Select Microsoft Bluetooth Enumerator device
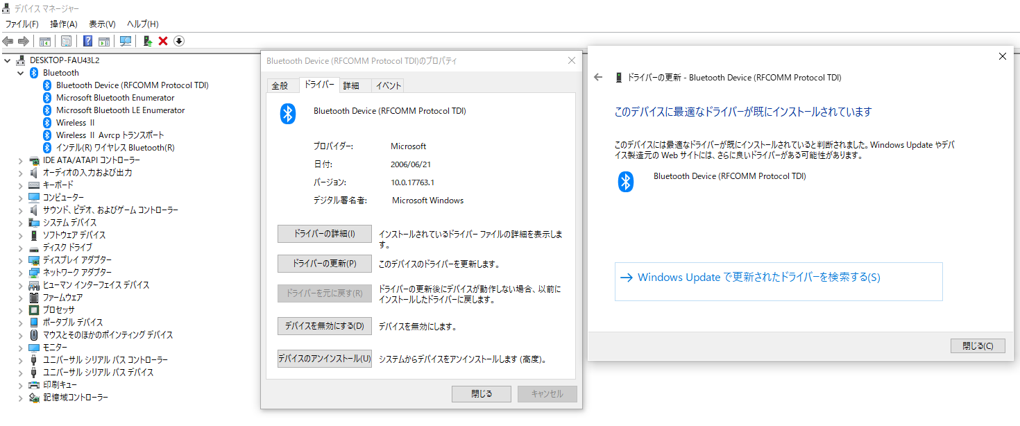 pos(115,97)
